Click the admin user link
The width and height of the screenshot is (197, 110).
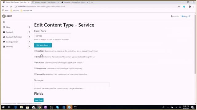tap(175, 16)
